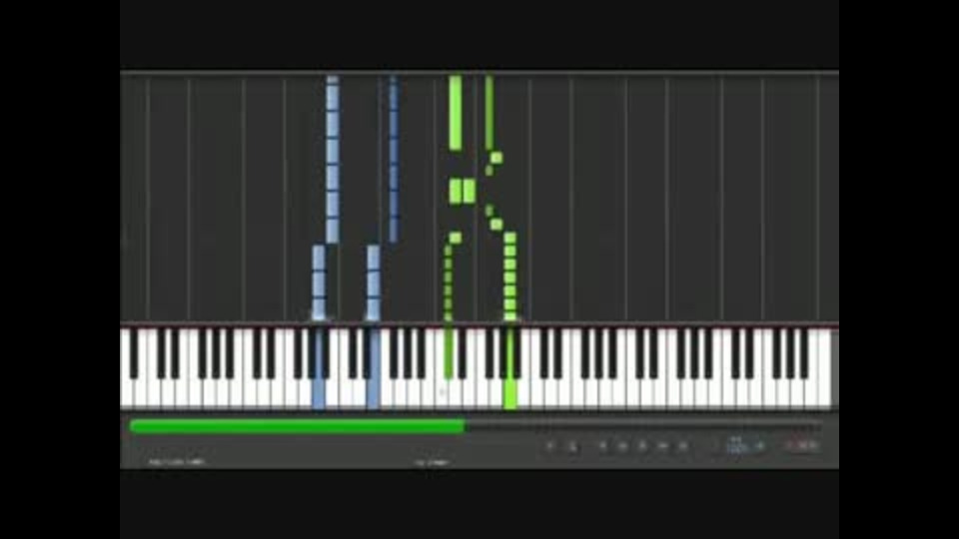Click the narrow dark-blue falling note column
The image size is (959, 539).
tap(394, 159)
